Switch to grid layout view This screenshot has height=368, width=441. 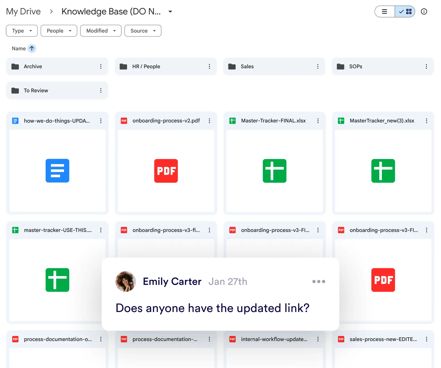[x=405, y=11]
